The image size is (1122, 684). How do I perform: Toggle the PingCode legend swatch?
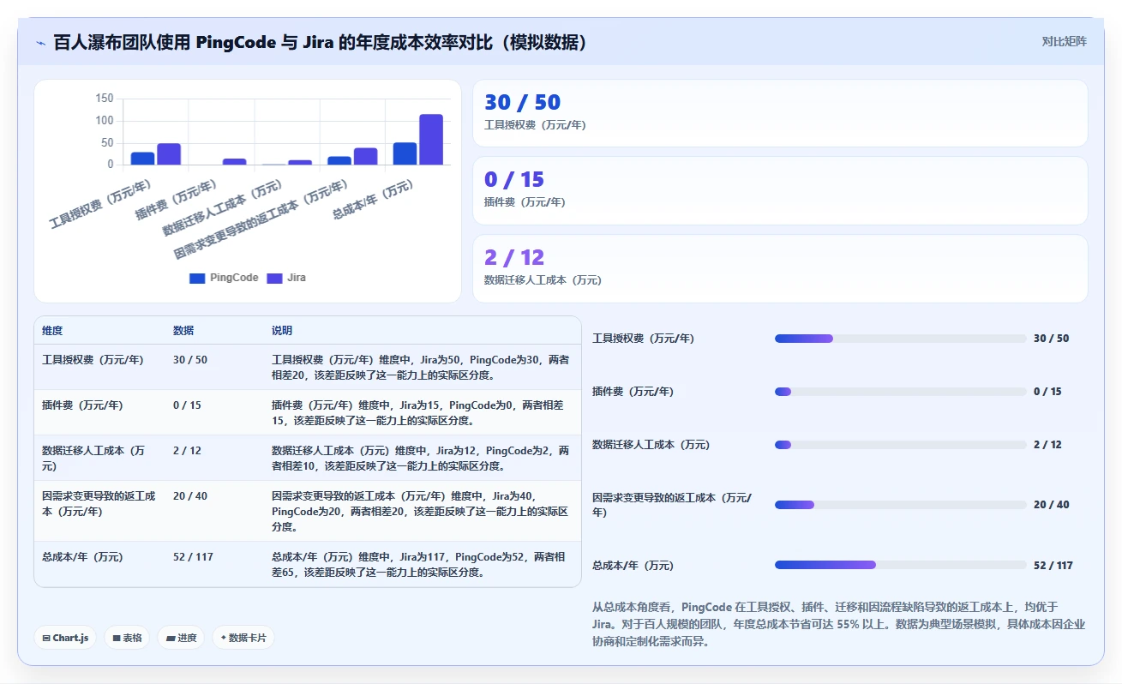(197, 278)
